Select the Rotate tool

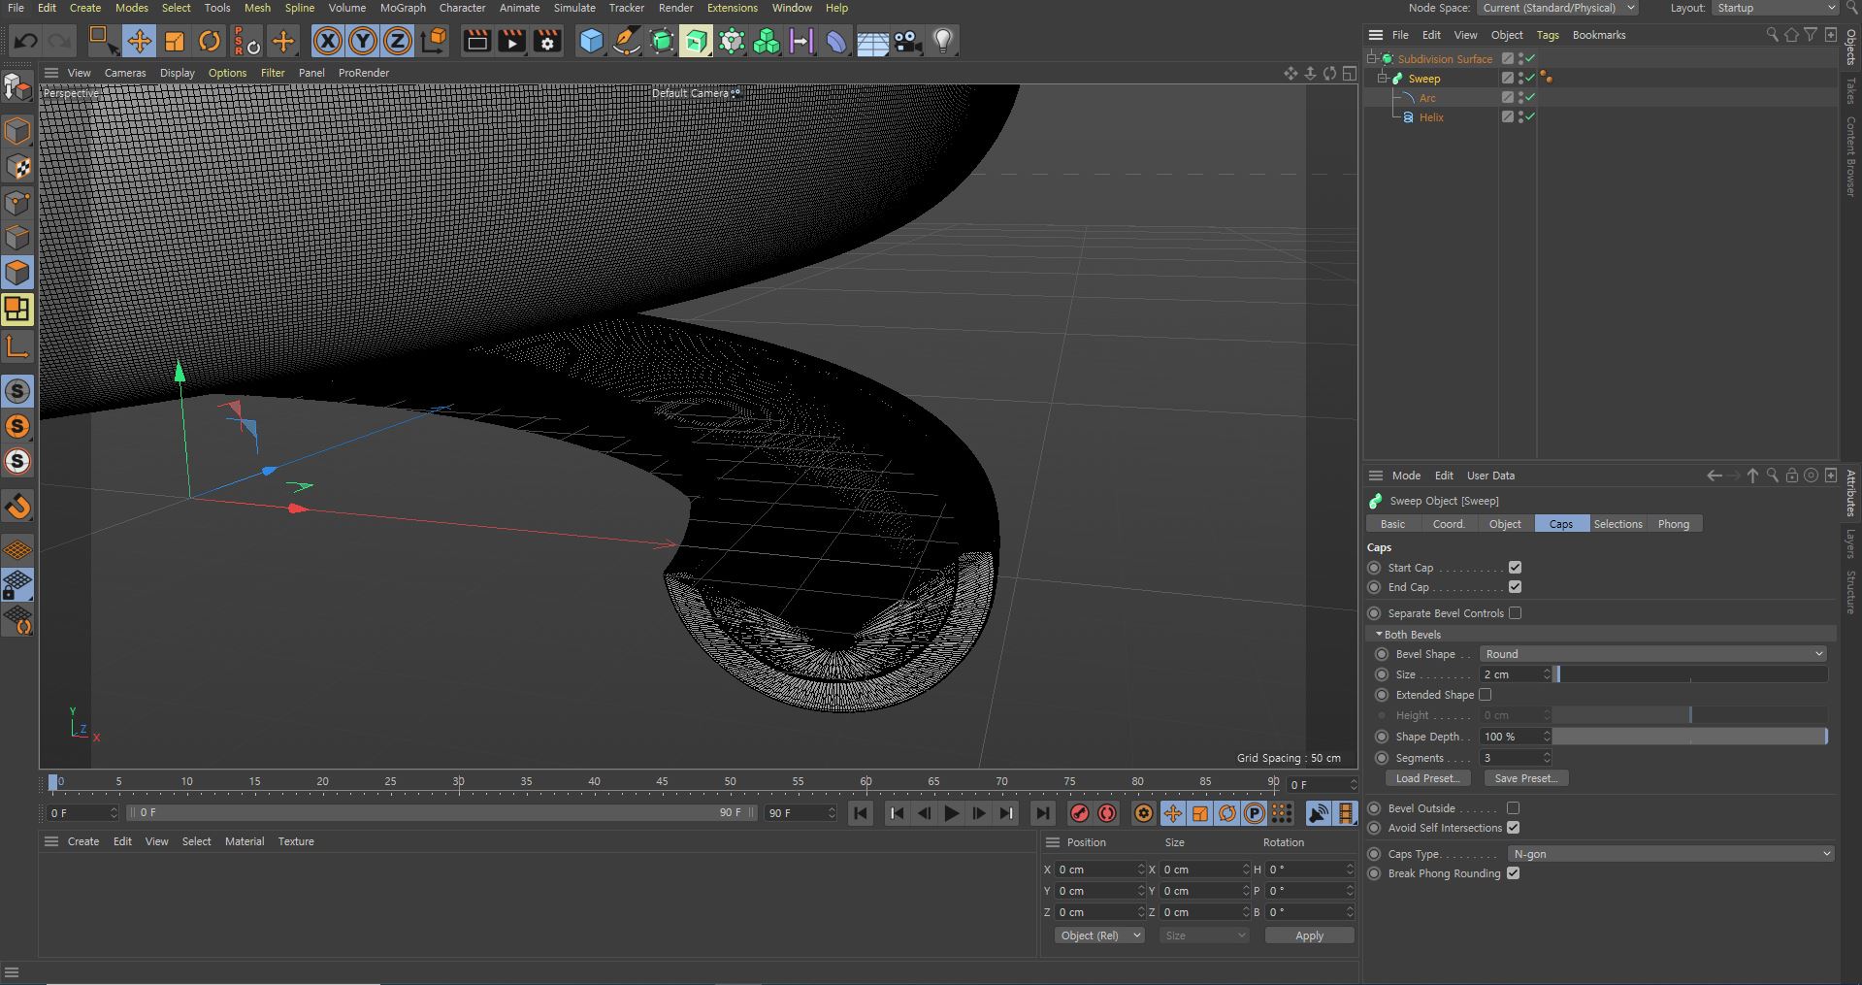point(210,41)
